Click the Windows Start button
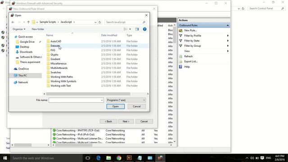 [x=5, y=158]
